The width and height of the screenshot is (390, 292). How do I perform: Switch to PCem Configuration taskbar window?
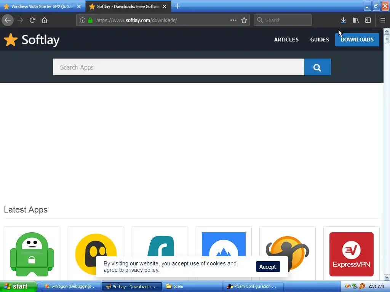pyautogui.click(x=253, y=286)
